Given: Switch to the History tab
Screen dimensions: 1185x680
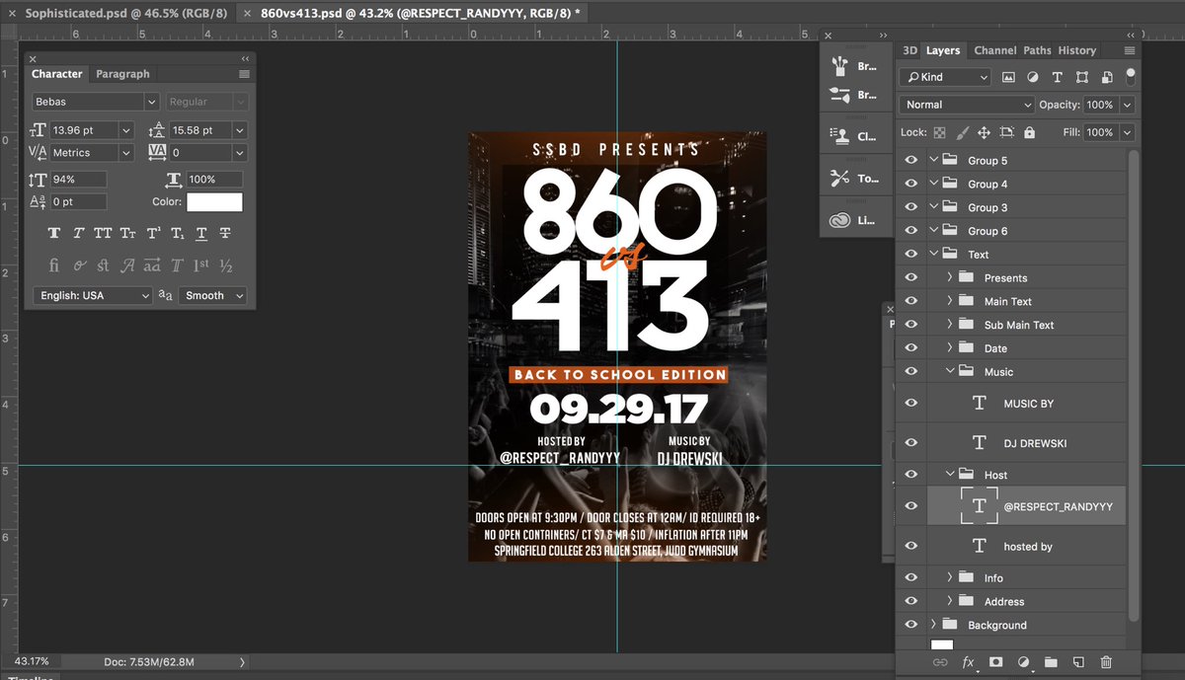Looking at the screenshot, I should pos(1076,50).
